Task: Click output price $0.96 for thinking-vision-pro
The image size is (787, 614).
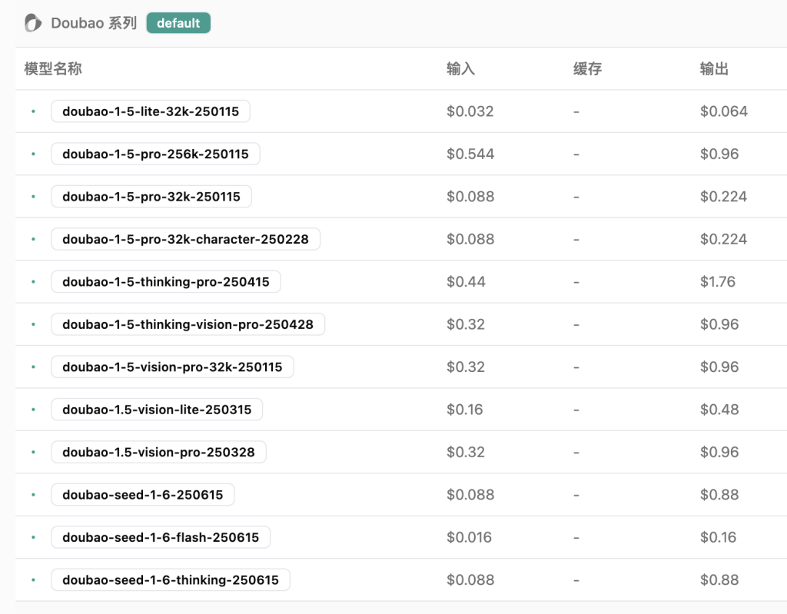Action: pos(719,324)
